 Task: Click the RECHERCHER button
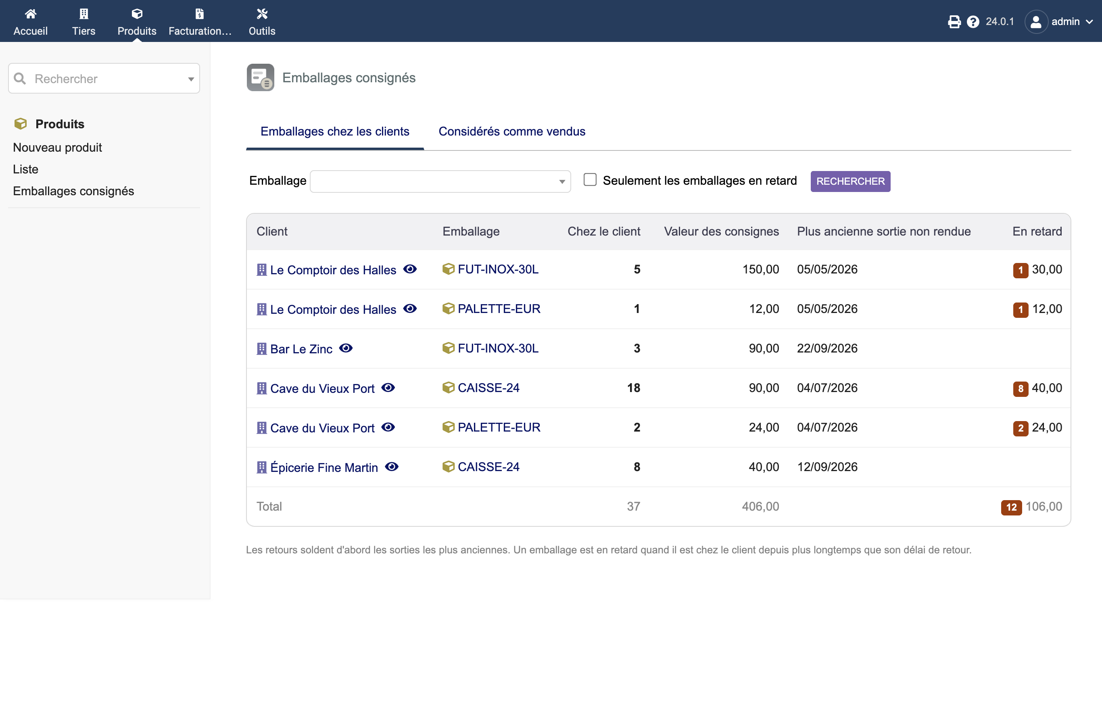click(850, 181)
